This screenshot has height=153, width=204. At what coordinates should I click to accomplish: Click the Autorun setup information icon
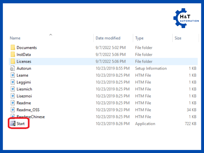click(x=13, y=68)
